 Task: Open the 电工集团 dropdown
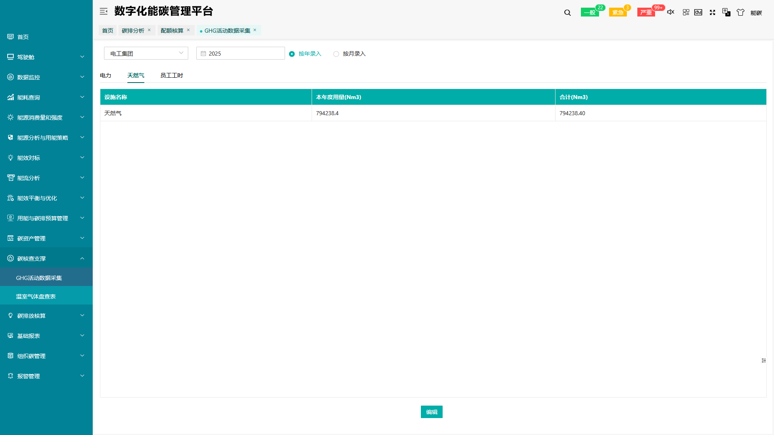(x=146, y=53)
